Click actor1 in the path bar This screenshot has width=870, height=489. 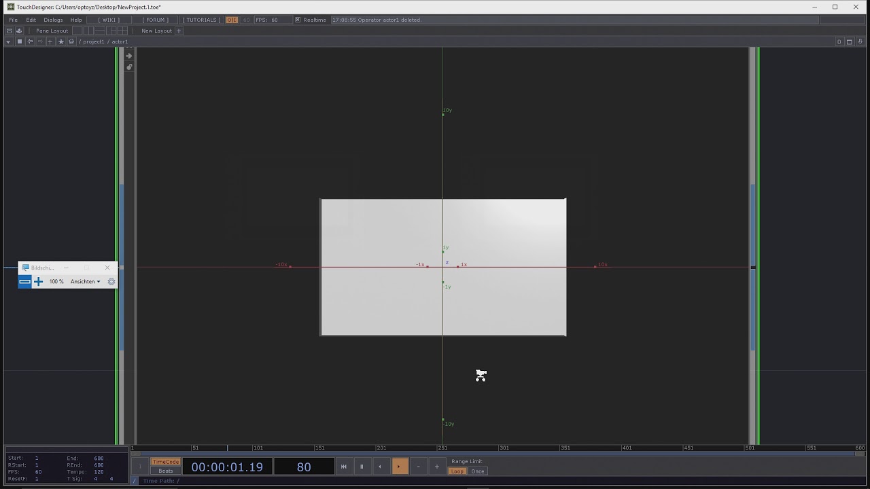(120, 41)
